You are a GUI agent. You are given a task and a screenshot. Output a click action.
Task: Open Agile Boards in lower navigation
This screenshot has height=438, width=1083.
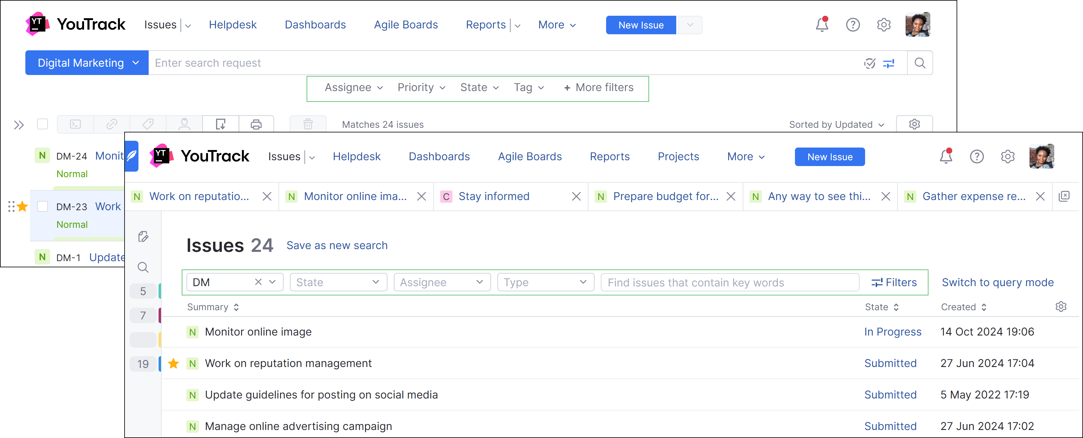tap(529, 156)
